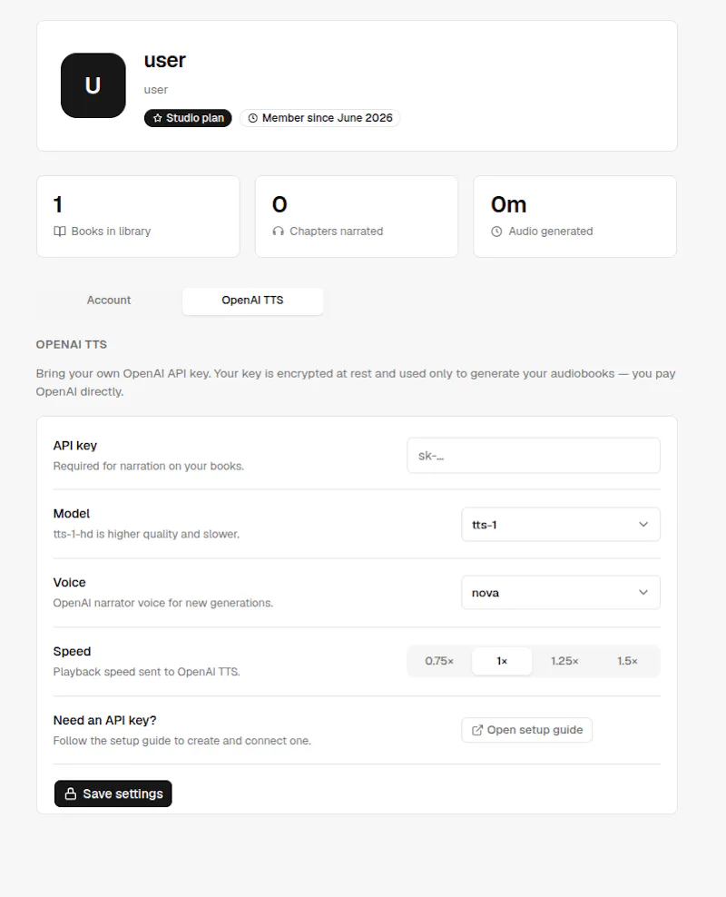726x897 pixels.
Task: Click the book icon next to Books in library
Action: click(x=60, y=232)
